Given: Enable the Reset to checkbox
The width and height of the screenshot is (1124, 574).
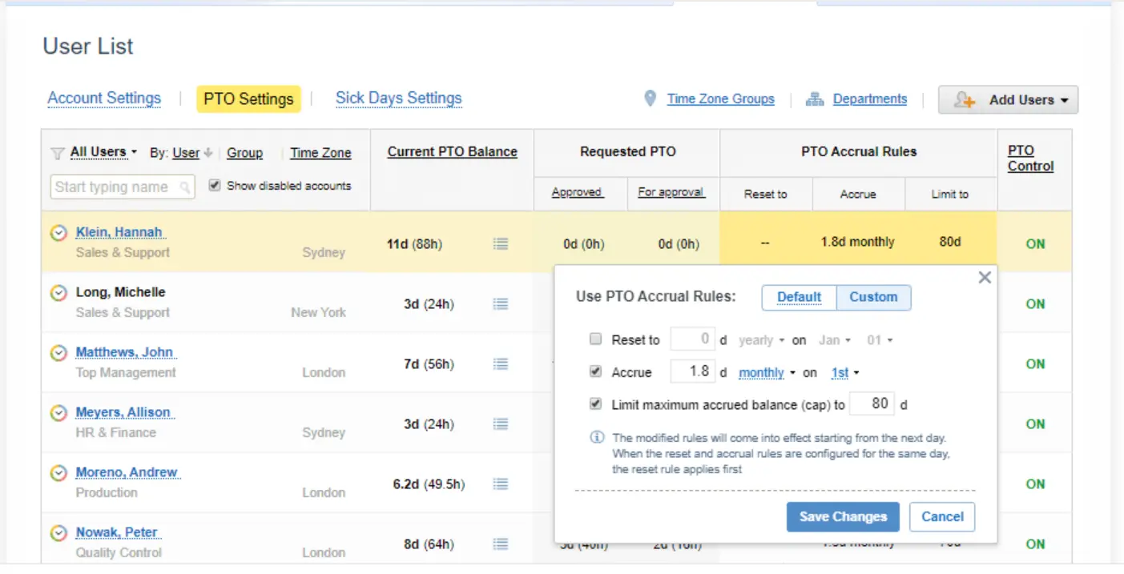Looking at the screenshot, I should (x=595, y=339).
